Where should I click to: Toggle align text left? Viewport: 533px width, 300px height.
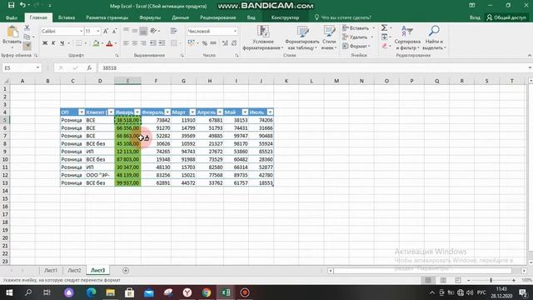[x=126, y=43]
